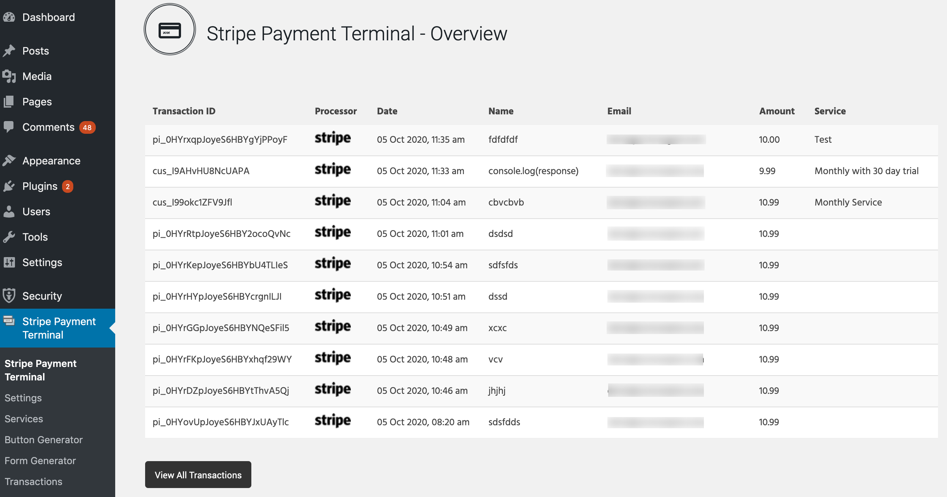Click the Appearance paintbrush icon
This screenshot has height=497, width=947.
tap(9, 161)
